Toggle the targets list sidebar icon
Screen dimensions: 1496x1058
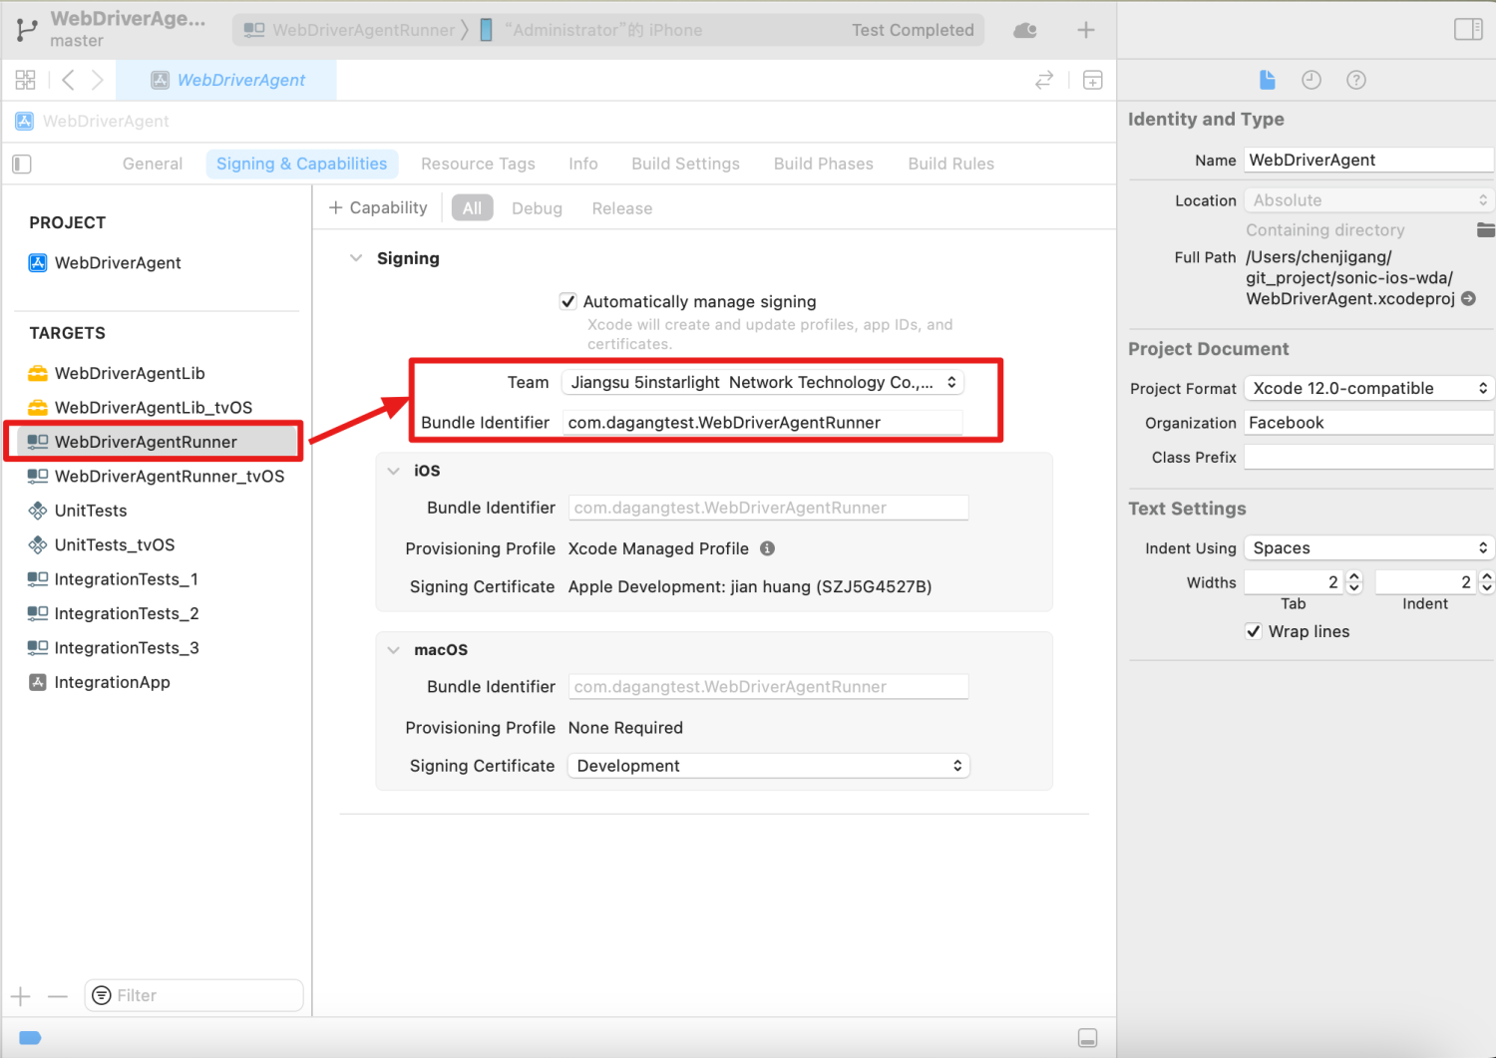(x=22, y=164)
